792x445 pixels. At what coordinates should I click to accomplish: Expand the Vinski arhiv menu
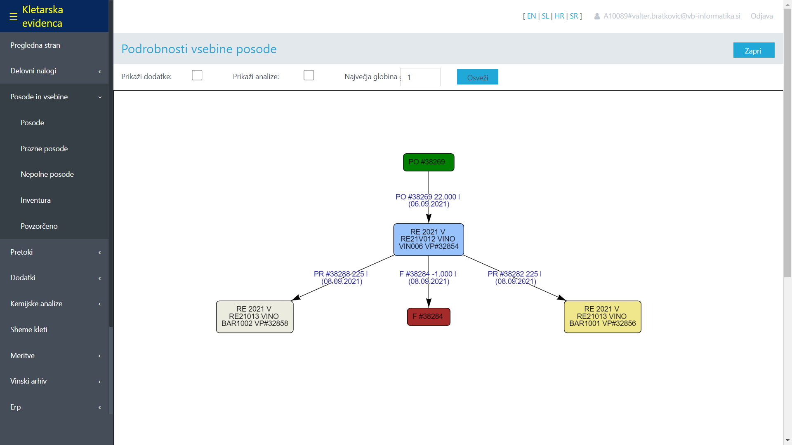(x=54, y=381)
